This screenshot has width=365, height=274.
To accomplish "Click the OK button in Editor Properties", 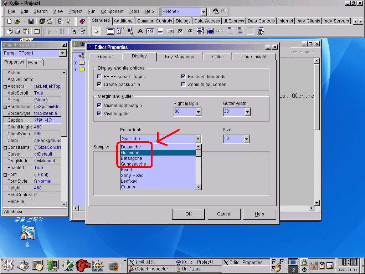I will point(189,214).
